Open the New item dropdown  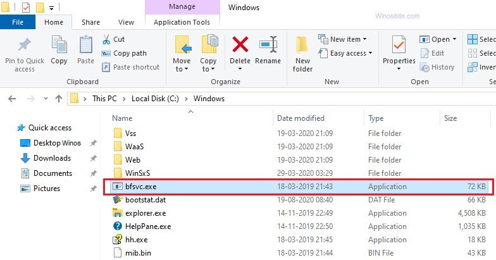342,39
